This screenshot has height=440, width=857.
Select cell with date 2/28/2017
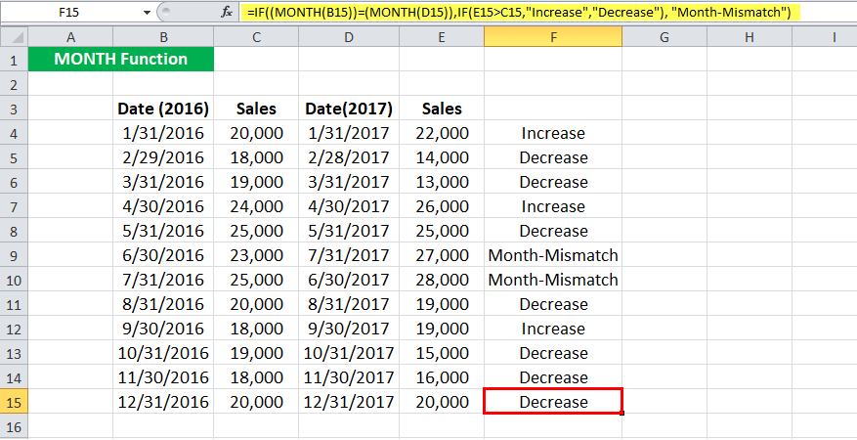pyautogui.click(x=349, y=157)
